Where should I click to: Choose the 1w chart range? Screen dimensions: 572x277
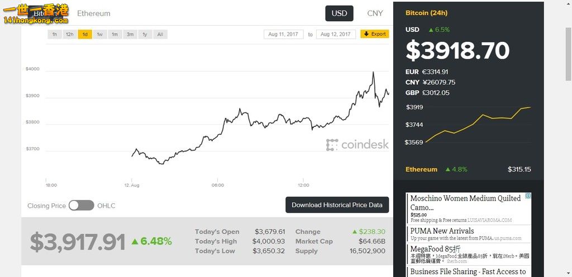click(x=99, y=35)
